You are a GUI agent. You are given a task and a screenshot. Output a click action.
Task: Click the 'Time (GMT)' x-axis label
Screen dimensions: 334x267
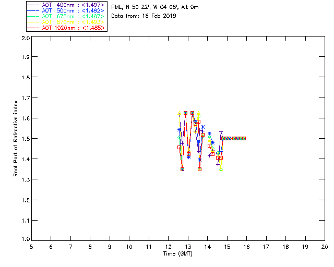177,254
